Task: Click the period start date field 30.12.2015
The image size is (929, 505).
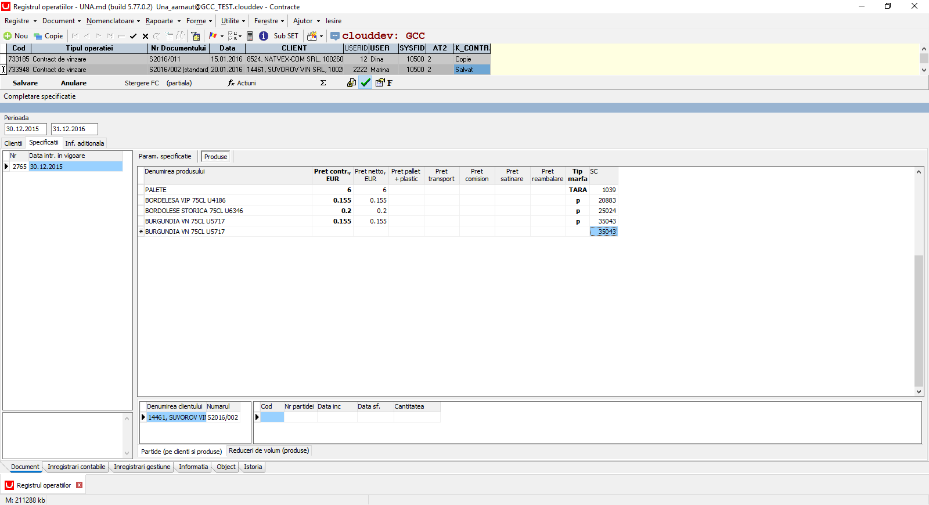Action: [26, 129]
